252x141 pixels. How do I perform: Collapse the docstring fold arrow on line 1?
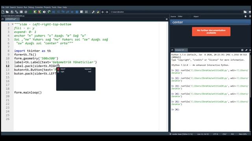click(x=12, y=24)
